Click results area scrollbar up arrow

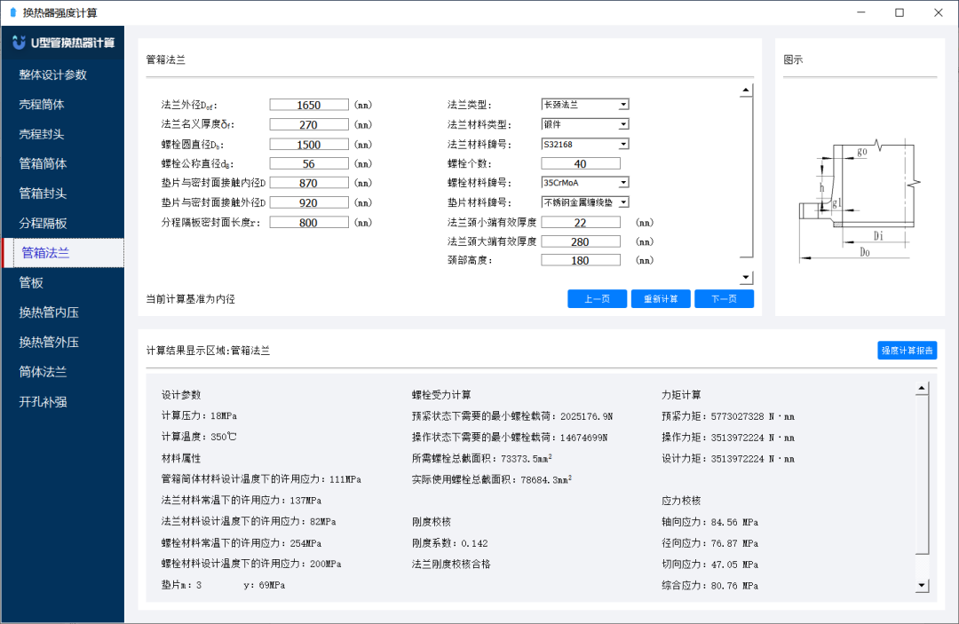tap(922, 388)
